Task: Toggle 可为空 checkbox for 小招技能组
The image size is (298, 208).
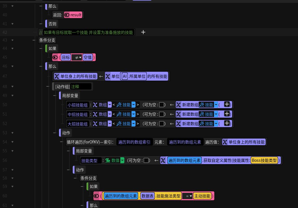Action: (x=162, y=105)
